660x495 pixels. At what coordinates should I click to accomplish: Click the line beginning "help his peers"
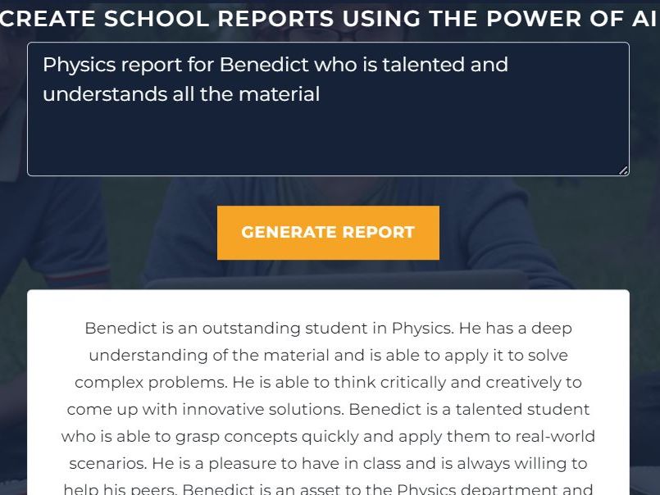pos(328,489)
